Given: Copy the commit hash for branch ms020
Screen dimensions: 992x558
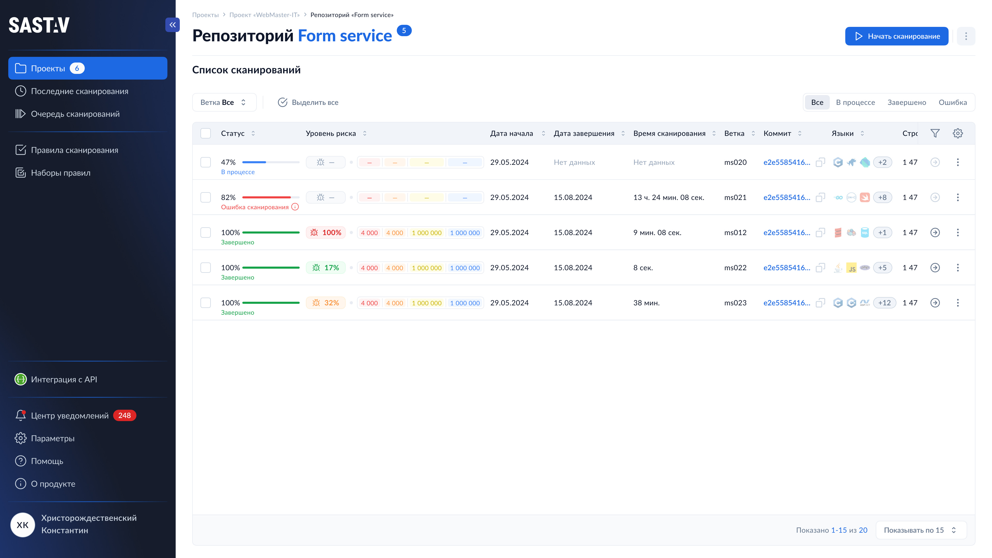Looking at the screenshot, I should pos(820,162).
